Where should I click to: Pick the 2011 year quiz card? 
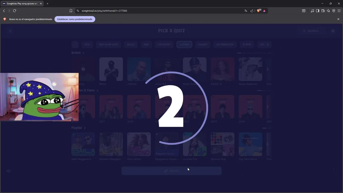(111, 107)
